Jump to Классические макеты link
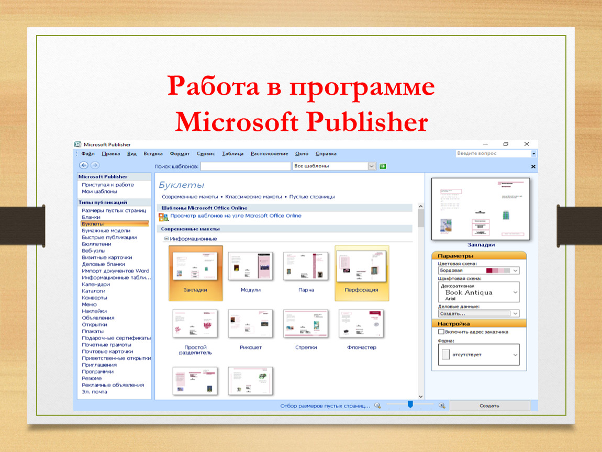This screenshot has height=452, width=602. (x=253, y=197)
